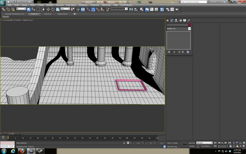
Task: Click Configure Modifier Sets icon
Action: point(188,52)
